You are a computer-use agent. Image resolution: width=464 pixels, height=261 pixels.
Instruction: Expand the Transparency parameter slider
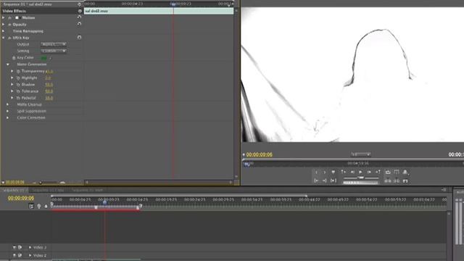[12, 71]
